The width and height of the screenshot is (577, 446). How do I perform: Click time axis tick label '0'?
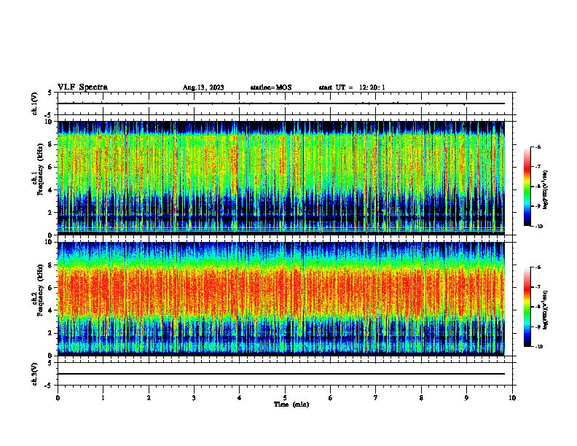[58, 398]
